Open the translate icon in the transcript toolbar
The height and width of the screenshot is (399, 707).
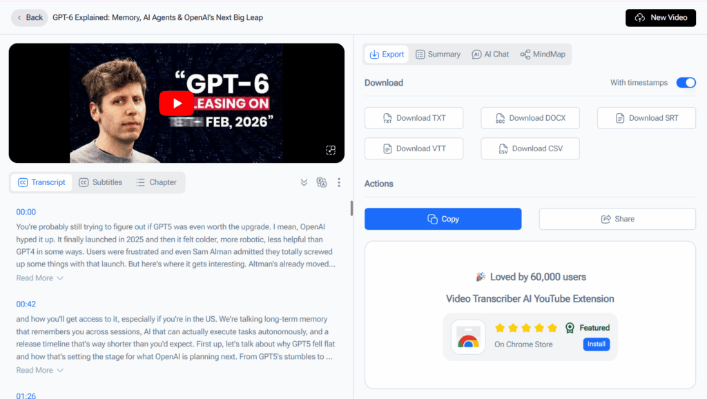(321, 182)
